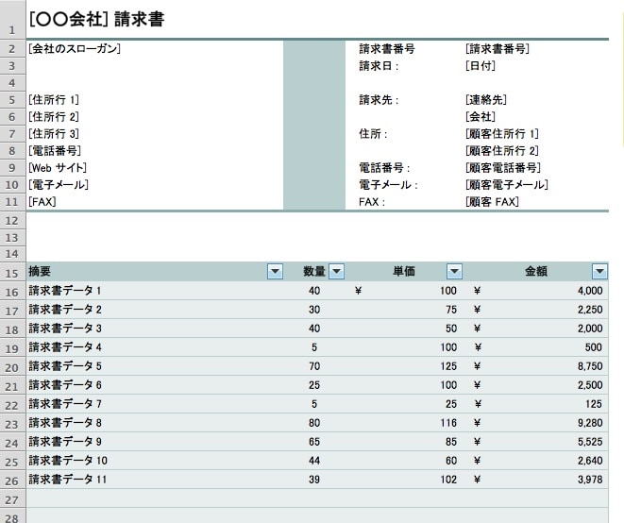Viewport: 624px width, 523px height.
Task: Select the [住所行 2] cell
Action: click(x=54, y=117)
